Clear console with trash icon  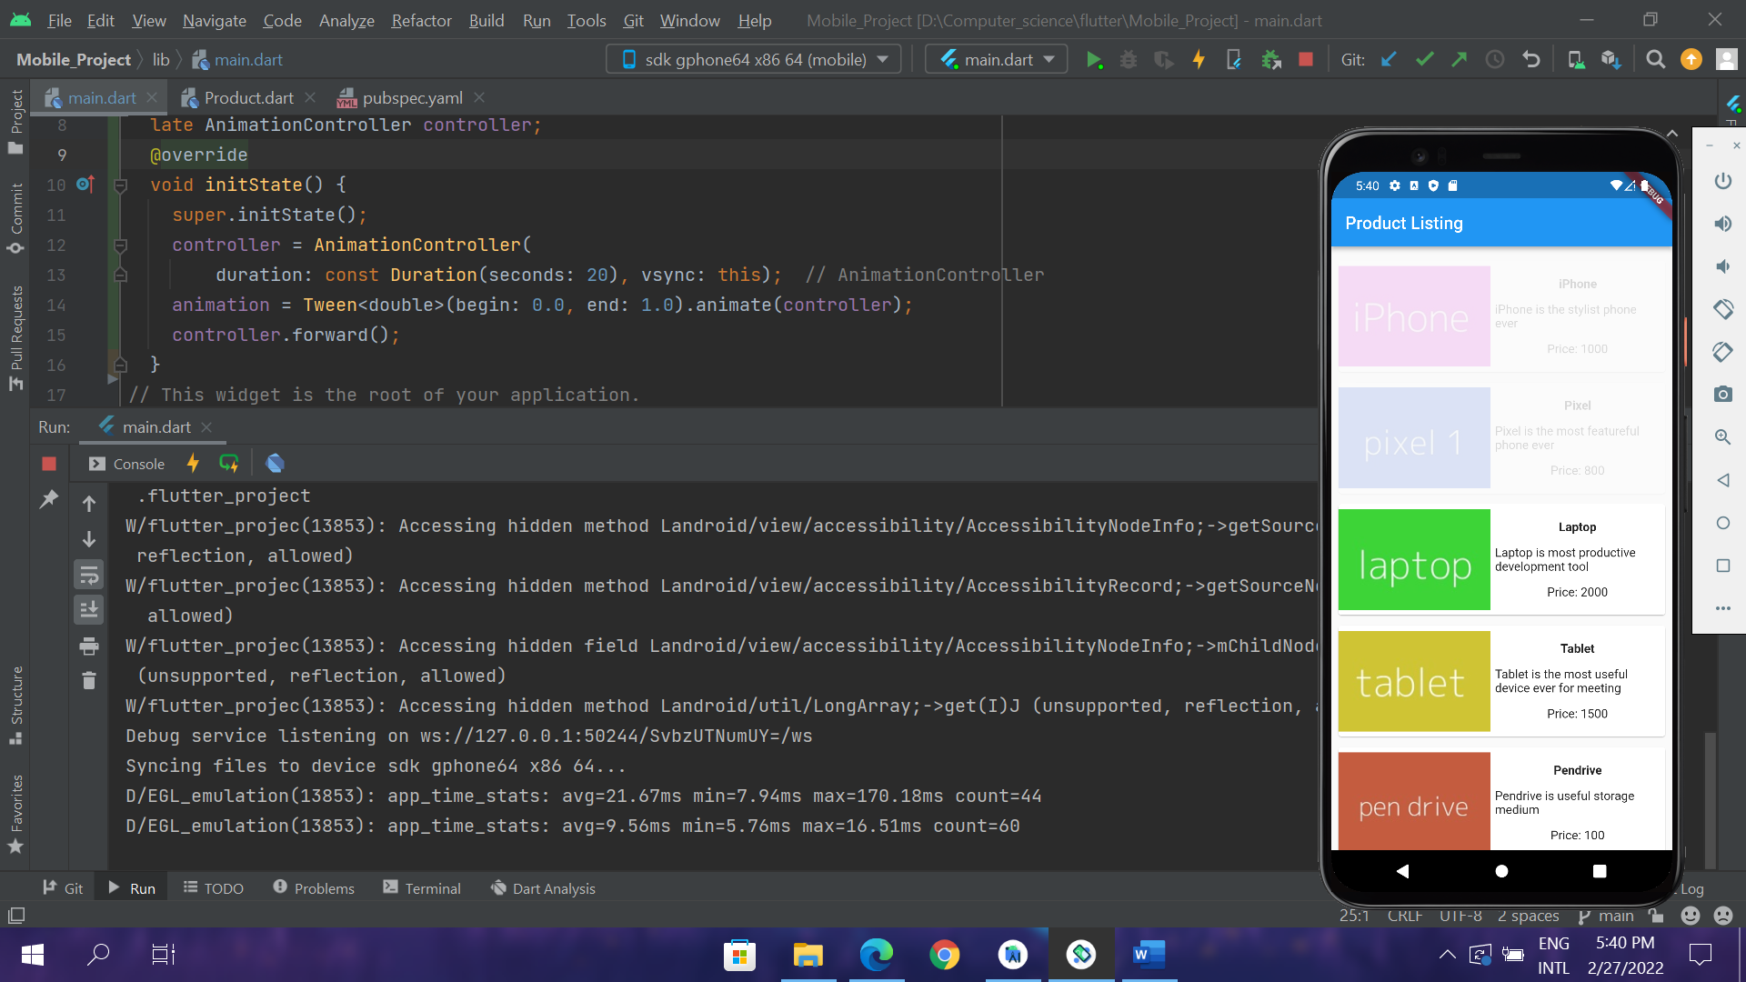(x=89, y=681)
